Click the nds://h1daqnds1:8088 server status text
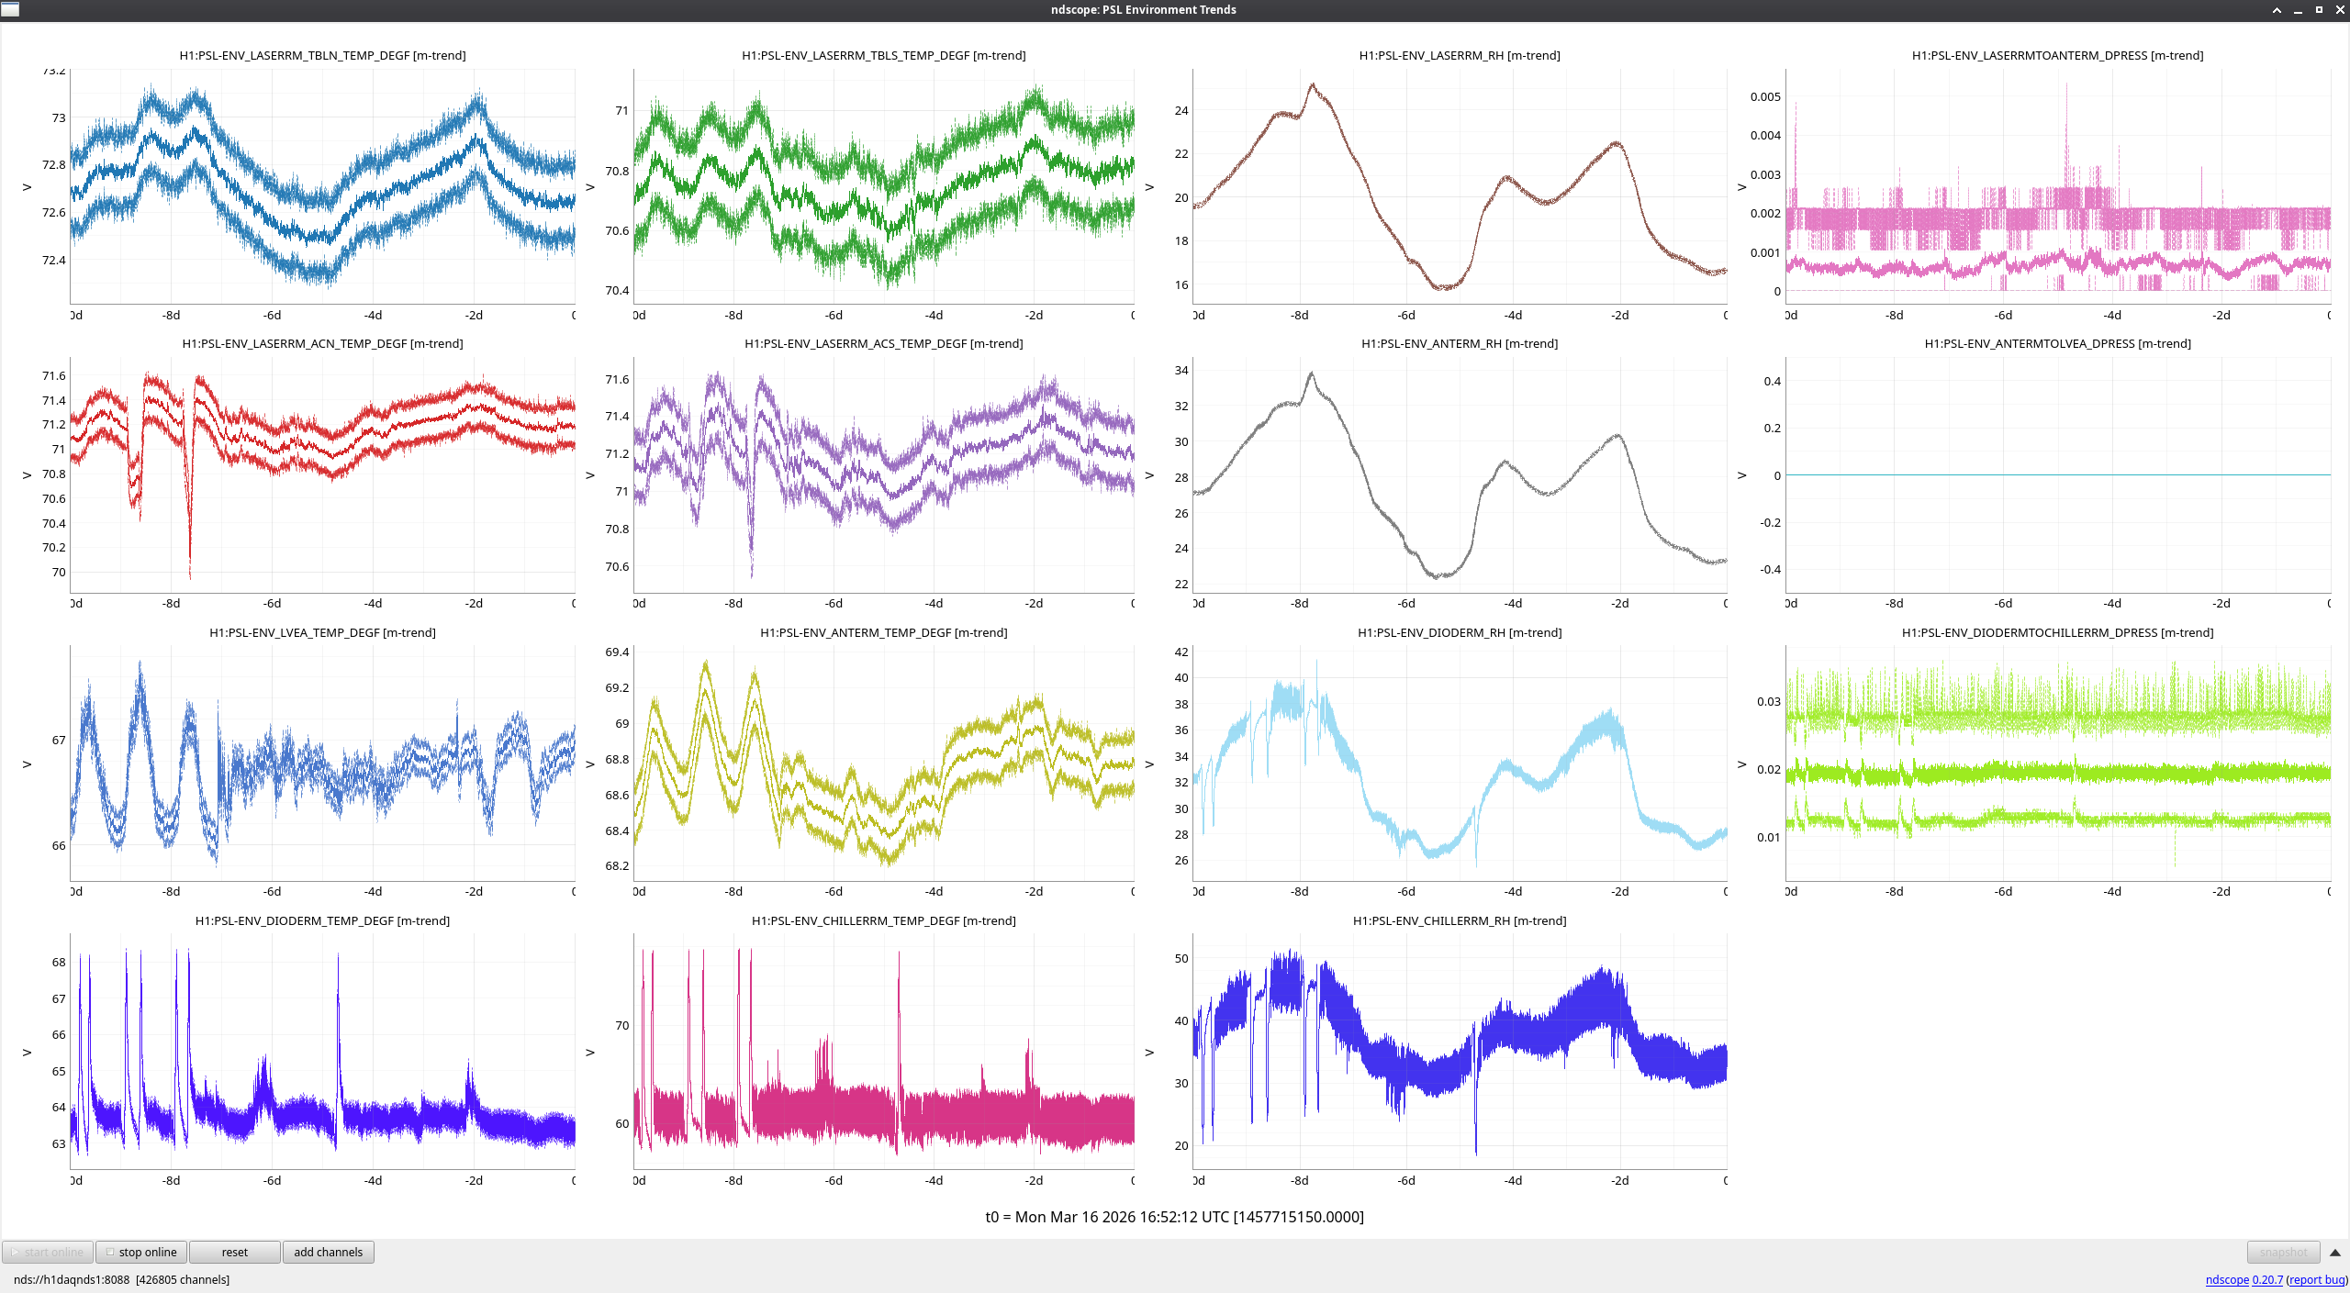Image resolution: width=2350 pixels, height=1293 pixels. (72, 1279)
